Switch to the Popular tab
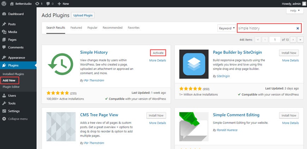 pos(92,28)
